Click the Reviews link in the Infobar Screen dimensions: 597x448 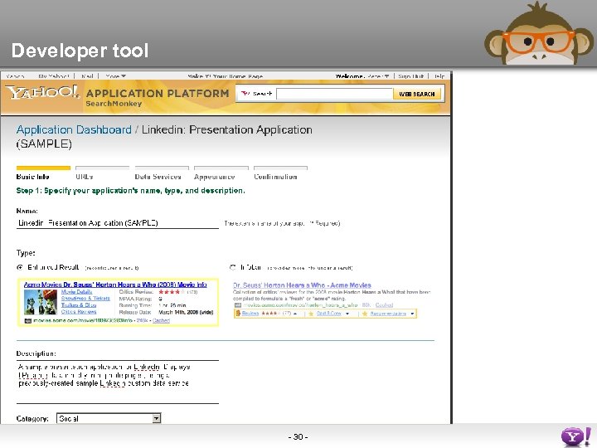tap(250, 314)
